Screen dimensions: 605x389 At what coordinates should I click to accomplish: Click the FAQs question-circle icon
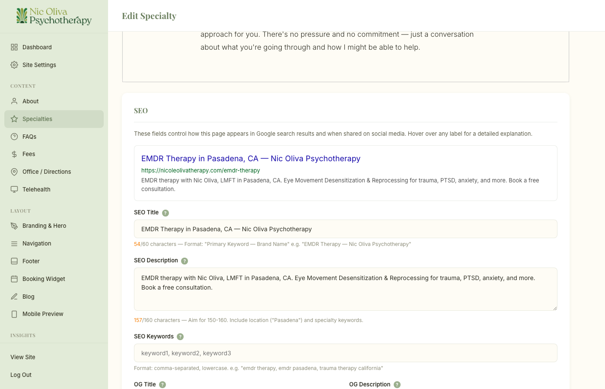14,137
